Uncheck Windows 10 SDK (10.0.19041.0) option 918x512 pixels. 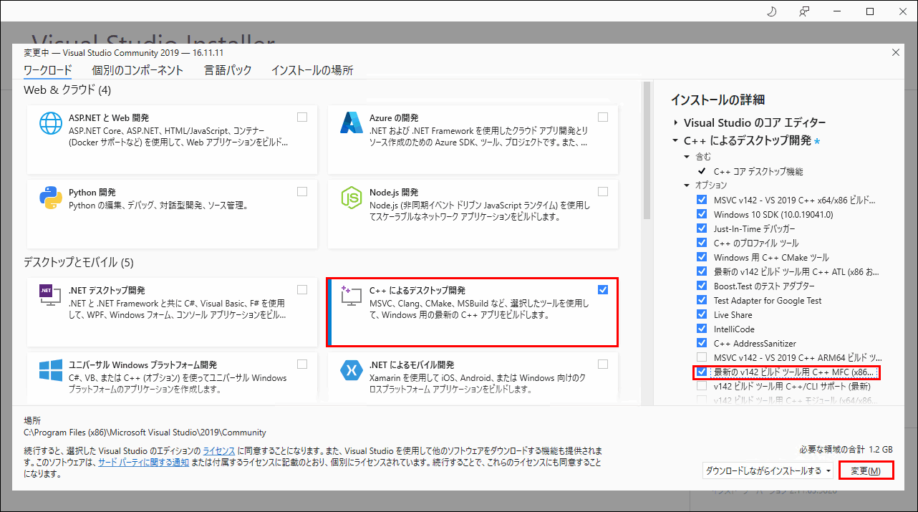pyautogui.click(x=702, y=214)
